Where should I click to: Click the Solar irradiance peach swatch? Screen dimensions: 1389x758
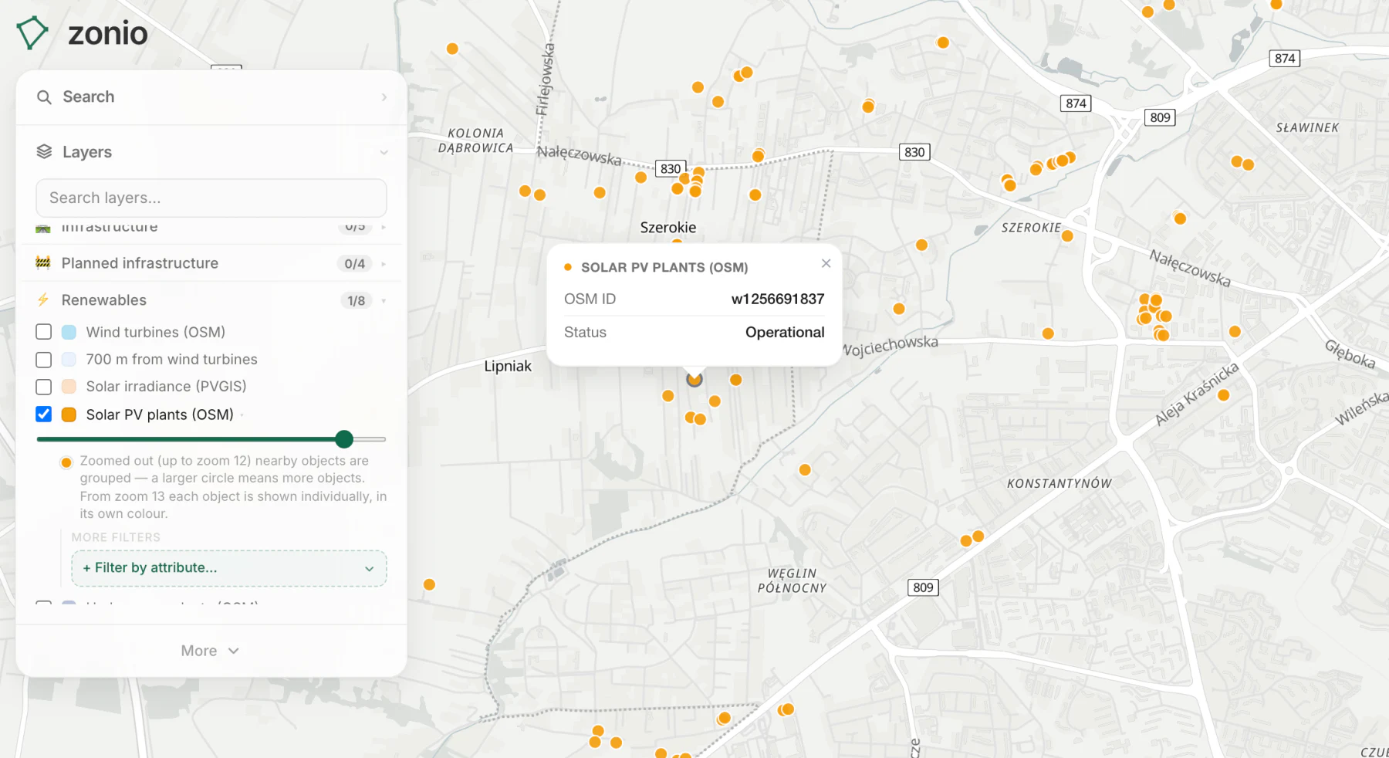pyautogui.click(x=69, y=387)
